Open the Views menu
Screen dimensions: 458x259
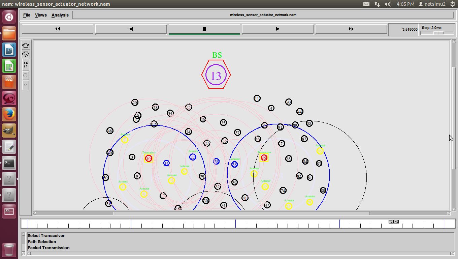pyautogui.click(x=41, y=15)
